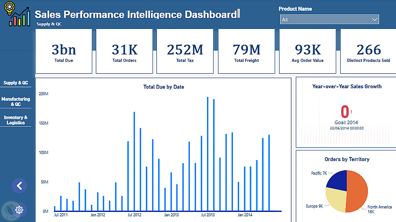Switch to the Supply & QC page
This screenshot has width=396, height=222.
16,82
